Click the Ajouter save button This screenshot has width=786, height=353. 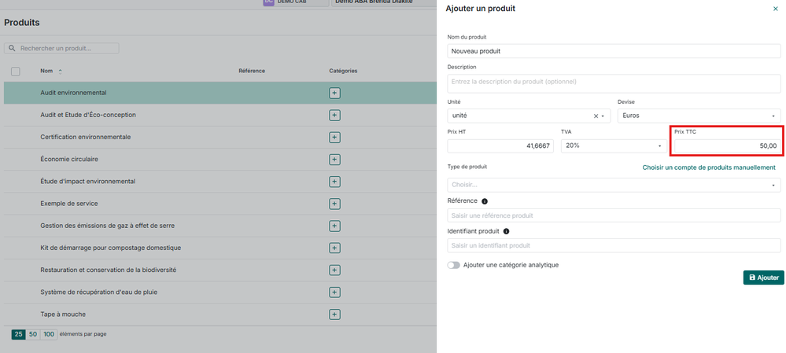[x=763, y=278]
